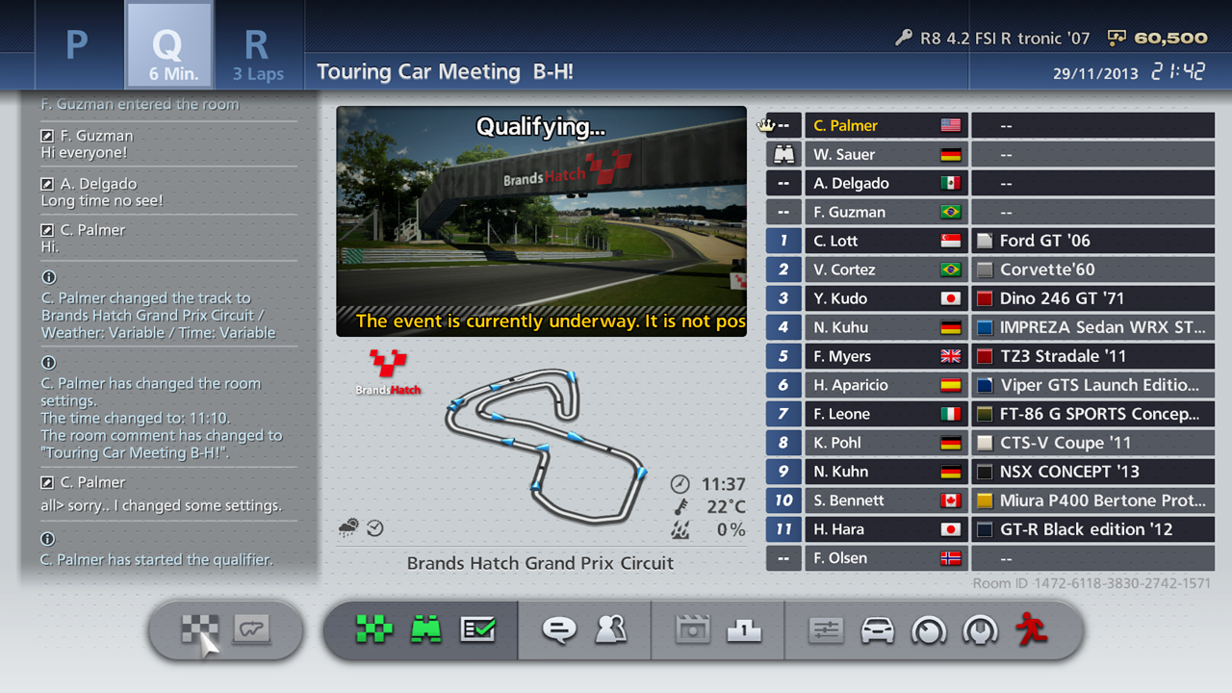Click the replay clapperboard icon
This screenshot has height=693, width=1232.
(x=692, y=630)
